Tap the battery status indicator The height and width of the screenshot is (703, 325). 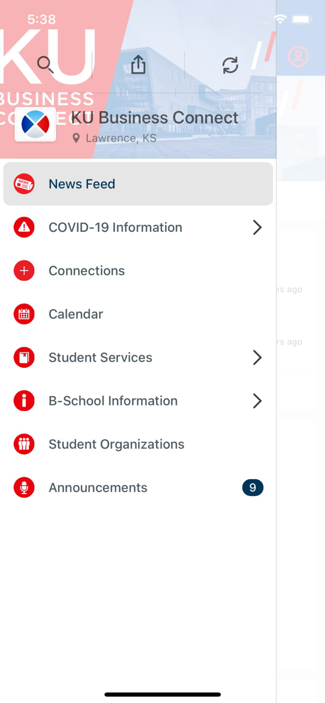coord(302,19)
